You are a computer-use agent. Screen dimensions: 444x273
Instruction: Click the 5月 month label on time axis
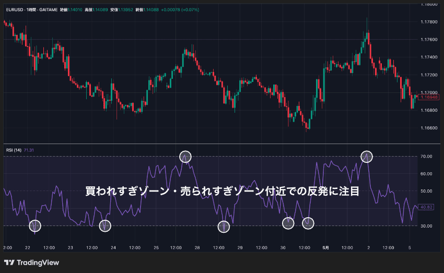click(x=325, y=247)
